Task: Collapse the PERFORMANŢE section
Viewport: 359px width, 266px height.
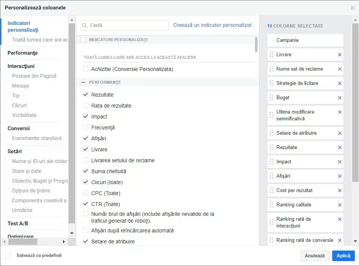Action: click(83, 82)
